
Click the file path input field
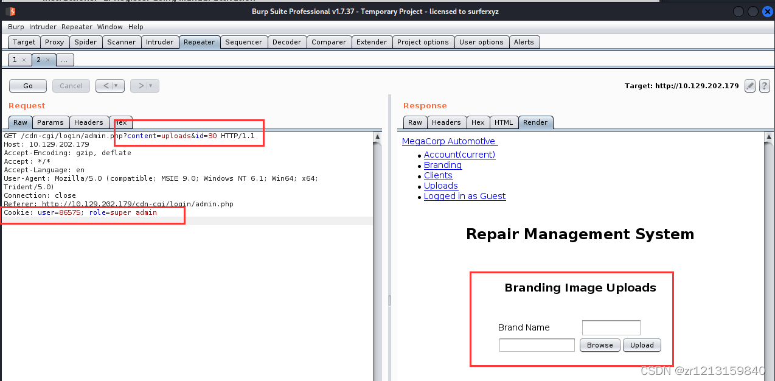pyautogui.click(x=537, y=345)
